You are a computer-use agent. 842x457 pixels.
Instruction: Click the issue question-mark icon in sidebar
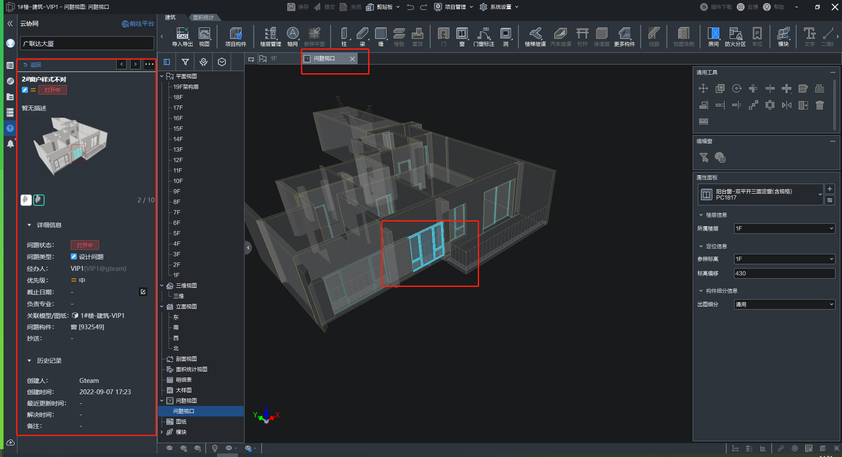10,128
